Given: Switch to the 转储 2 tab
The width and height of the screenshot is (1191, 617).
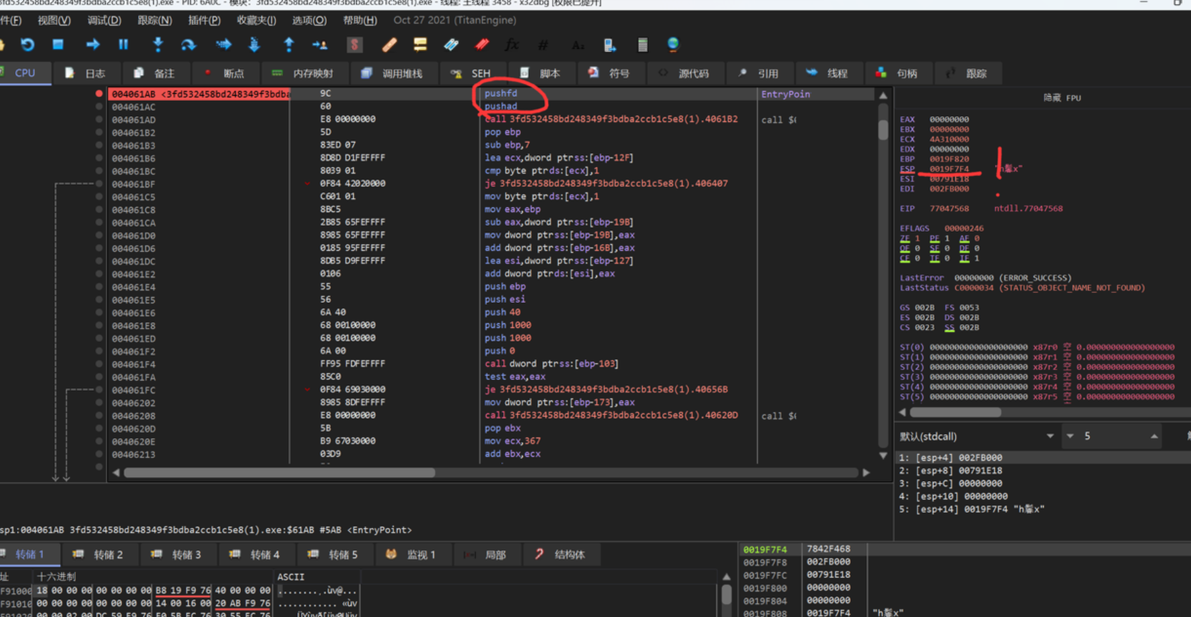Looking at the screenshot, I should 99,554.
